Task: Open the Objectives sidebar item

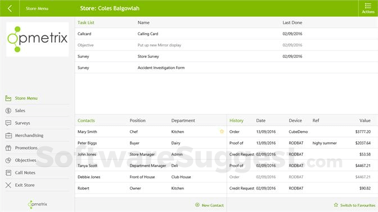Action: pos(37,160)
